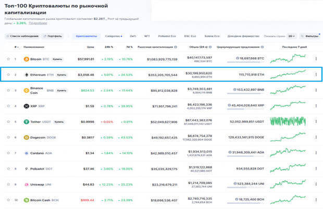Toggle watchlist star for Ethereum
323x209 pixels.
click(8, 75)
